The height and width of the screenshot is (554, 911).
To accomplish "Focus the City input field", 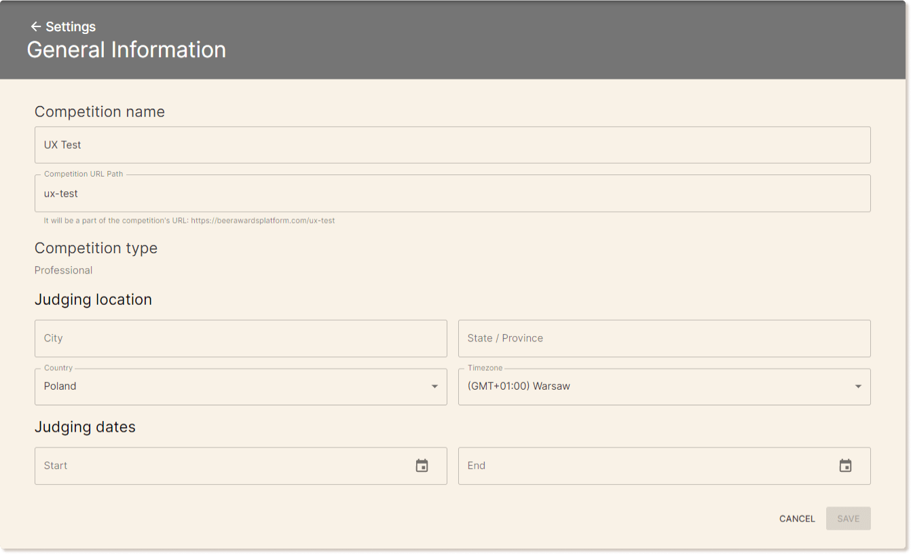I will click(240, 338).
